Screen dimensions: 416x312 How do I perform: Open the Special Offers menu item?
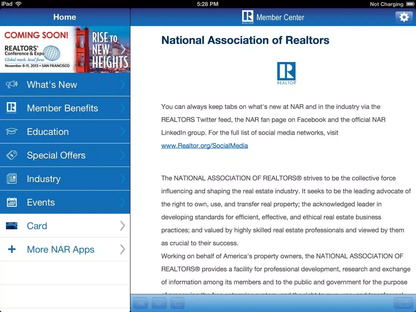65,155
